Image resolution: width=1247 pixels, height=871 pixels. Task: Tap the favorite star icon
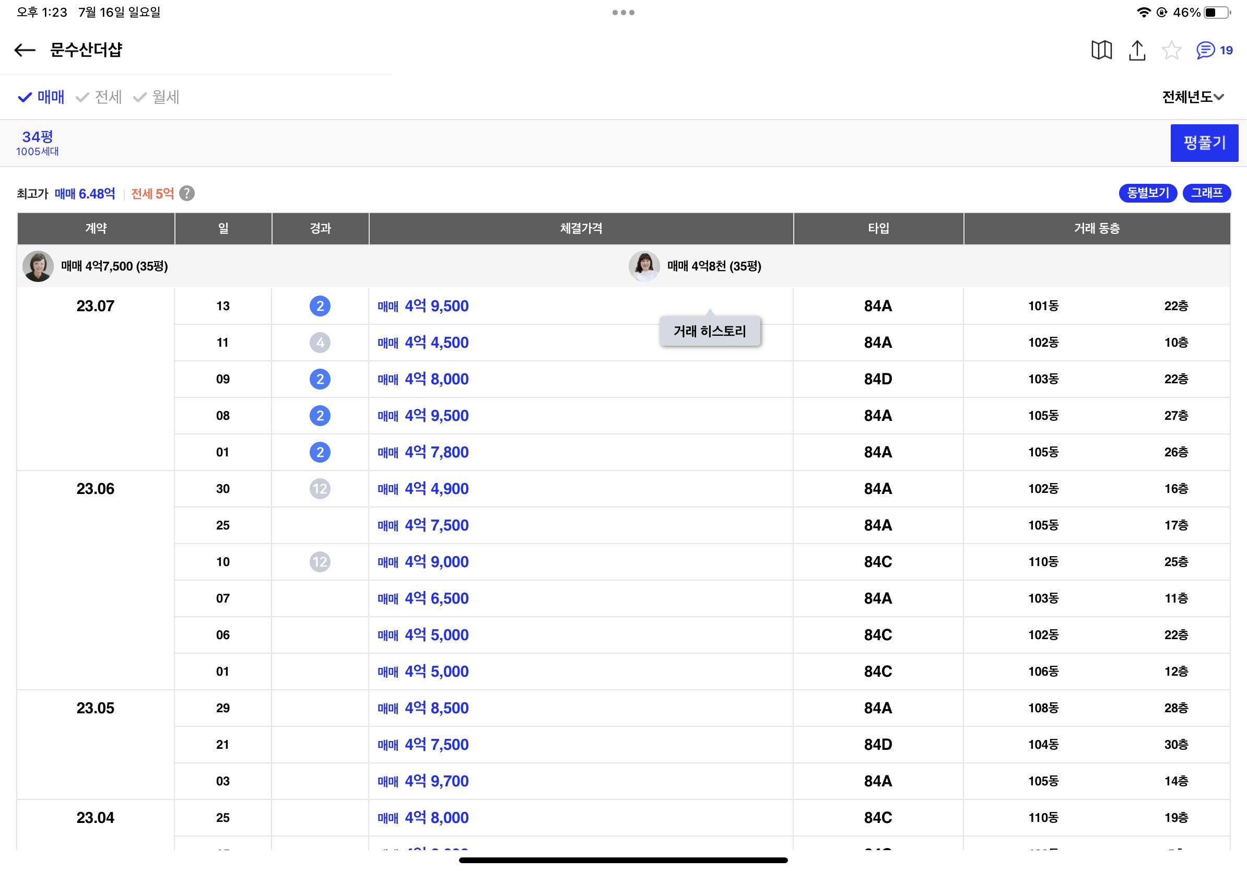pos(1171,51)
